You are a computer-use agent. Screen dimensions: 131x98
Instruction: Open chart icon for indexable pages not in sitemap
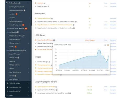(74, 25)
